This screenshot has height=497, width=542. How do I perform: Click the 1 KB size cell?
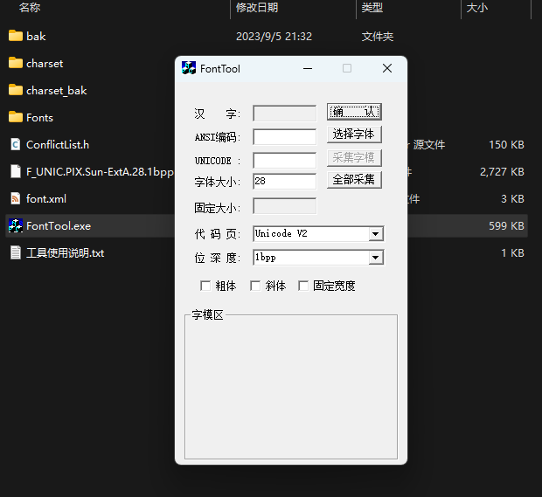pos(512,252)
